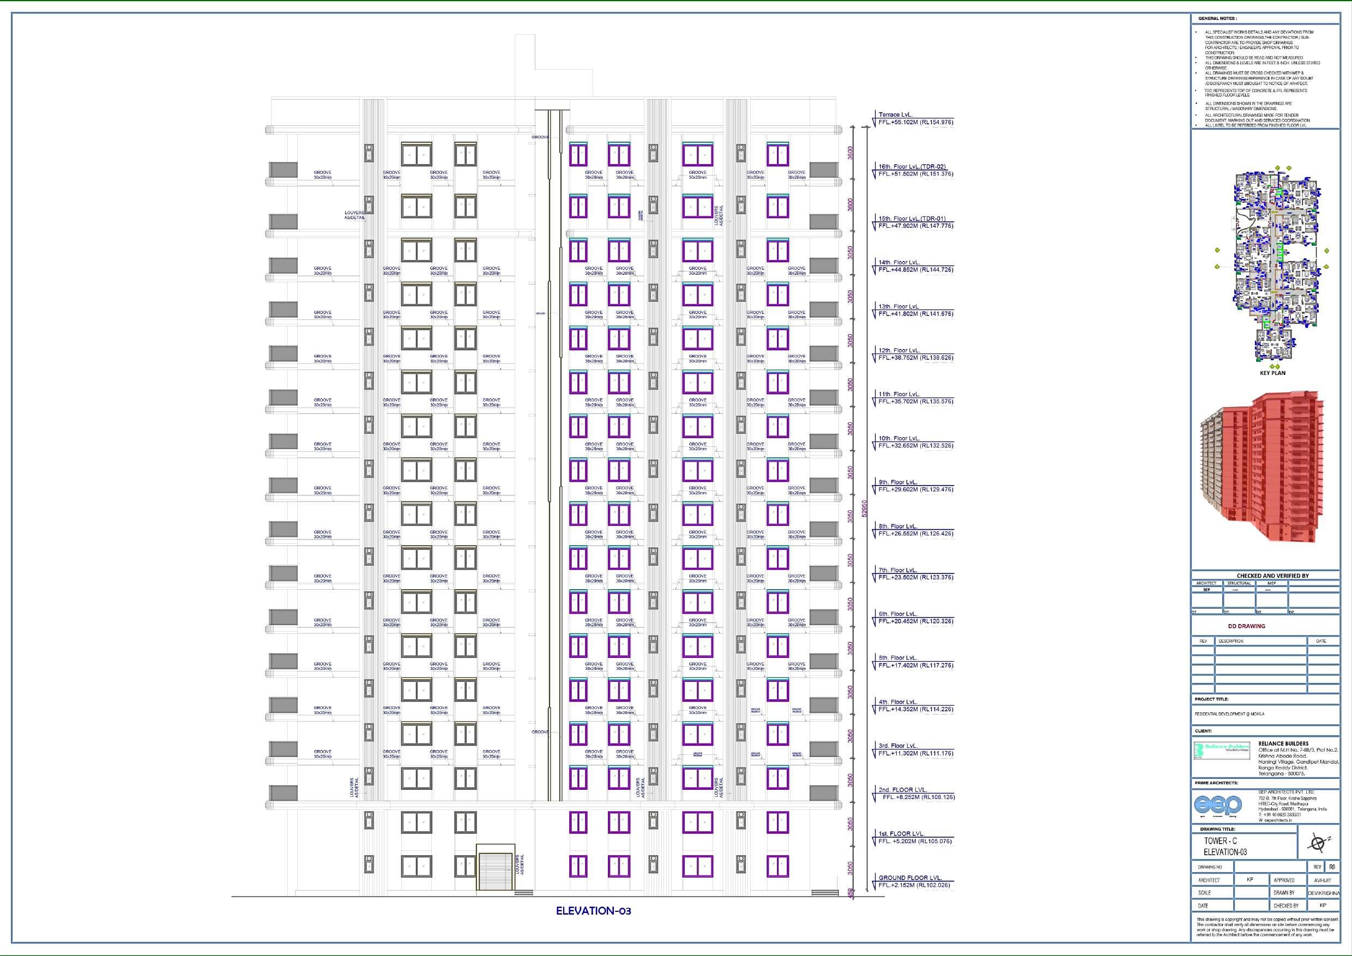
Task: Click the RESIDENTIAL DEVELOPMENT @ MOKILA project title
Action: tap(1229, 714)
